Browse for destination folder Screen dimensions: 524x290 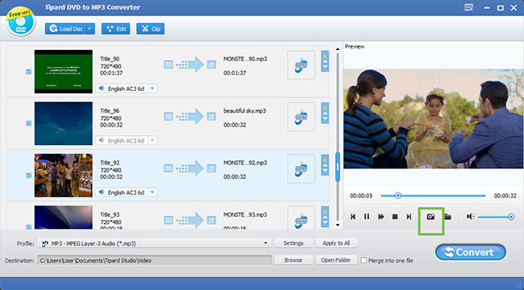[x=293, y=260]
